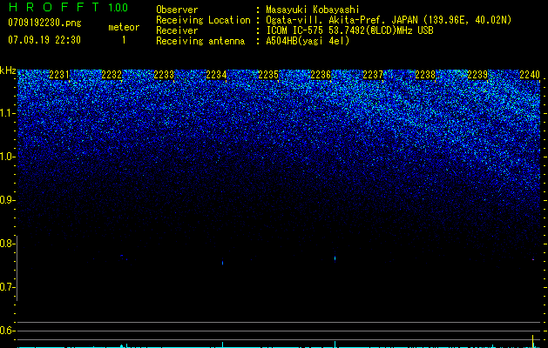The image size is (548, 348).
Task: Click the 0.8 kHz frequency label
Action: 6,244
